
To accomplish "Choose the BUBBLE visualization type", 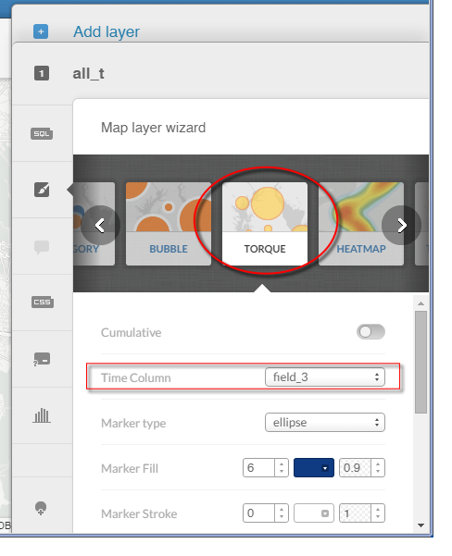I will 169,224.
